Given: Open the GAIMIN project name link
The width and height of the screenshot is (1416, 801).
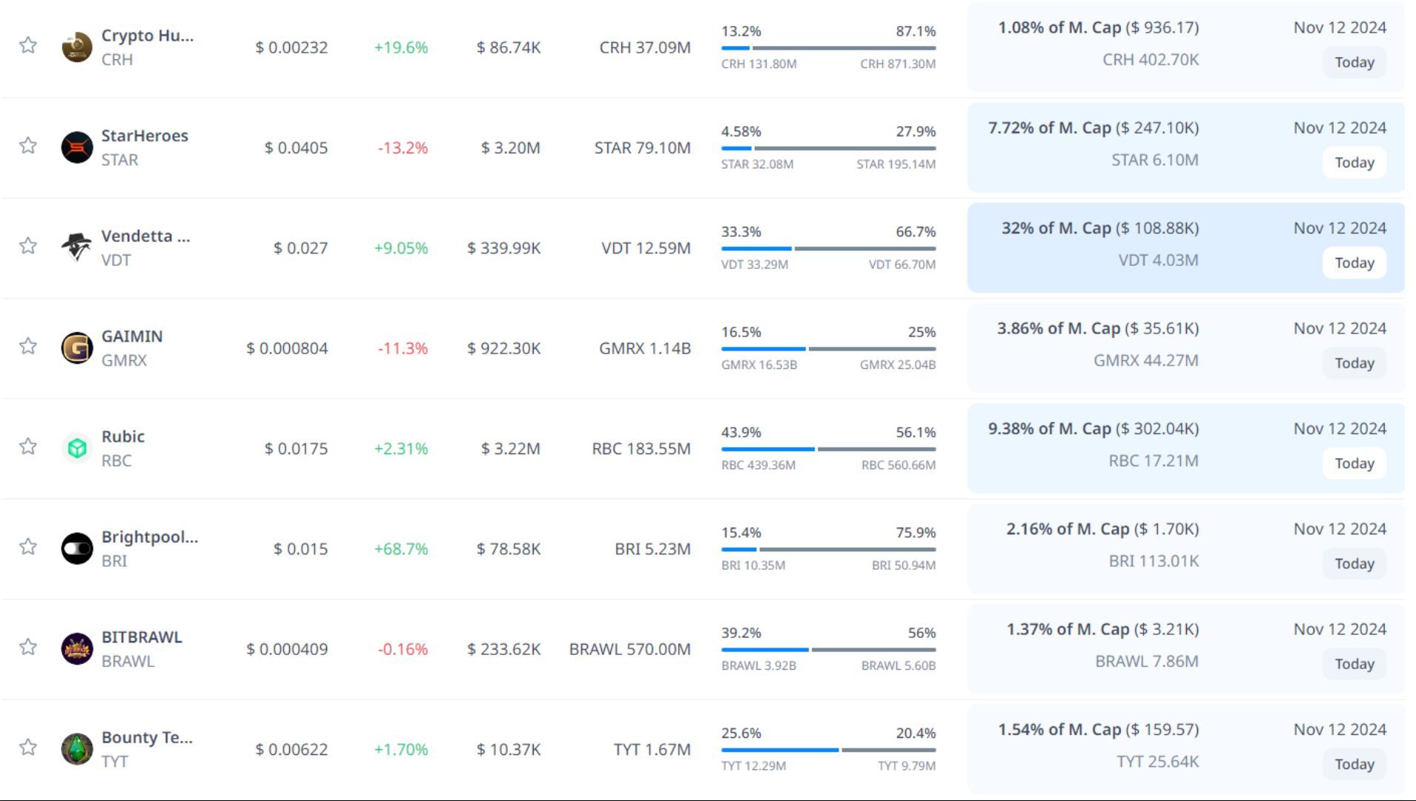Looking at the screenshot, I should tap(132, 336).
